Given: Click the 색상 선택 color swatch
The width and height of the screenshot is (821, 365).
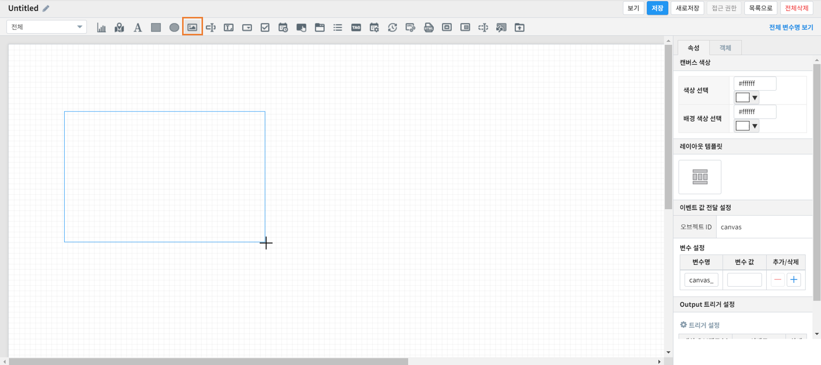Looking at the screenshot, I should 742,98.
